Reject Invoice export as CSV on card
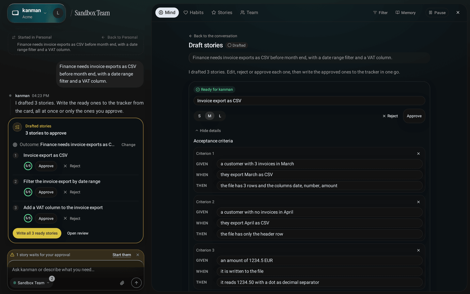470x294 pixels. (x=72, y=166)
